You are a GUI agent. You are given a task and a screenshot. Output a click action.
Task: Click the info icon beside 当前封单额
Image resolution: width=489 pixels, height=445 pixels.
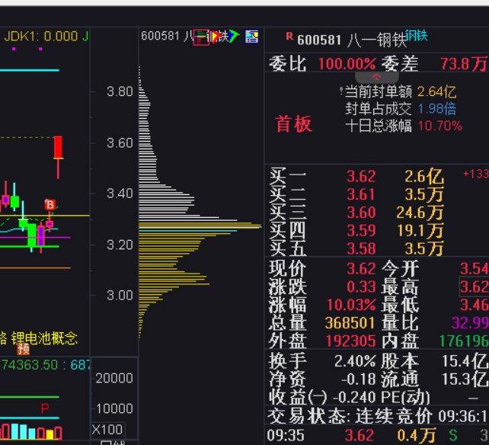(341, 91)
